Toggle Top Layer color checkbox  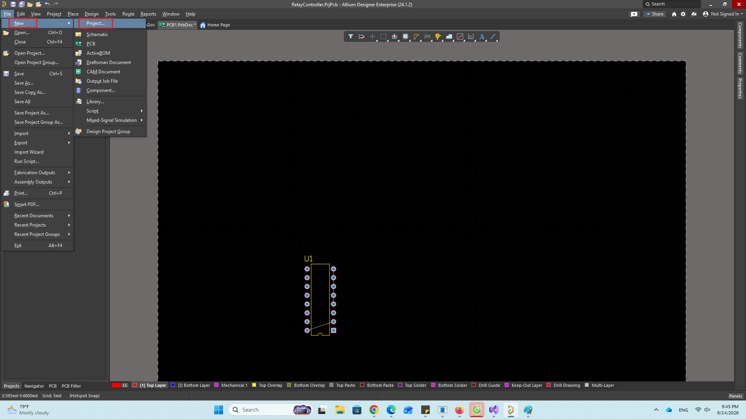[x=135, y=385]
